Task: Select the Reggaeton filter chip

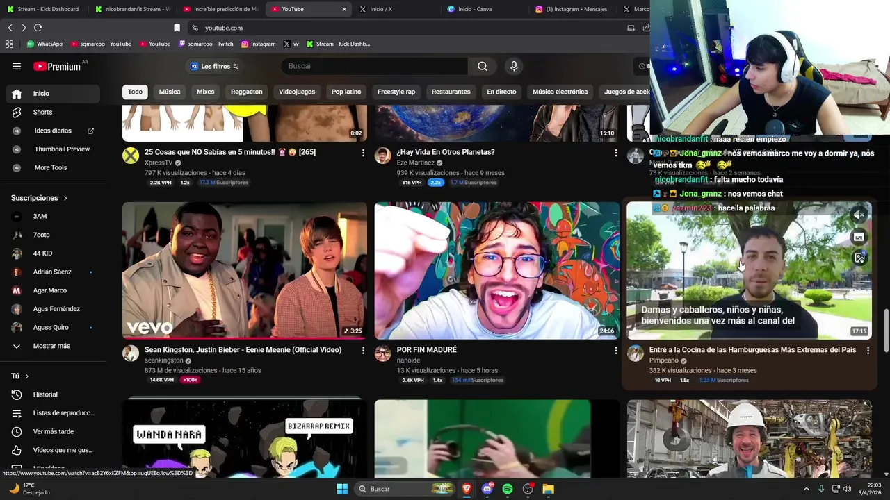Action: pyautogui.click(x=247, y=92)
